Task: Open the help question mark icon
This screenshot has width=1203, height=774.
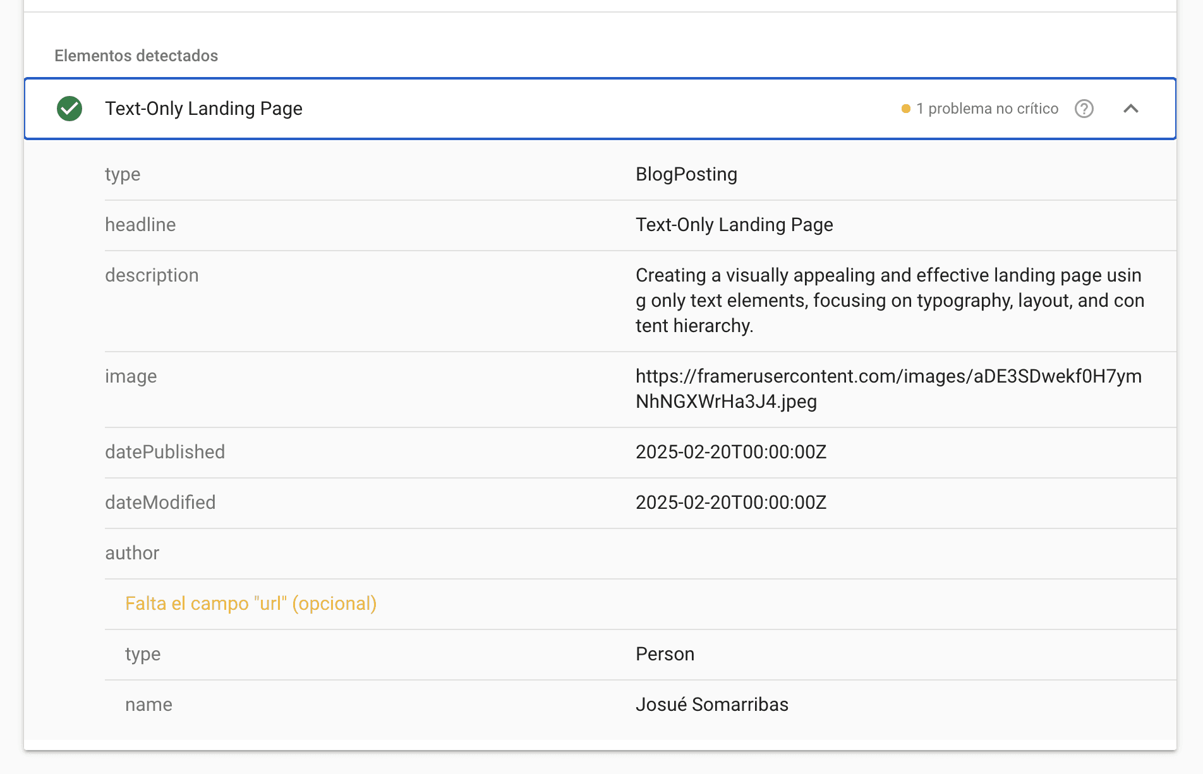Action: click(x=1084, y=109)
